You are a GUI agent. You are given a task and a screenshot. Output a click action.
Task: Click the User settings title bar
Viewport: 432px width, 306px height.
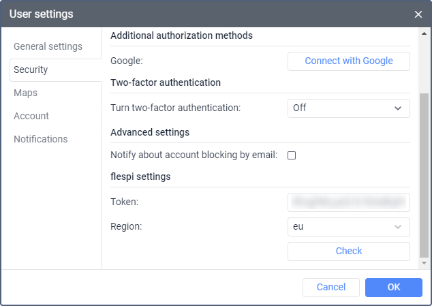click(204, 14)
